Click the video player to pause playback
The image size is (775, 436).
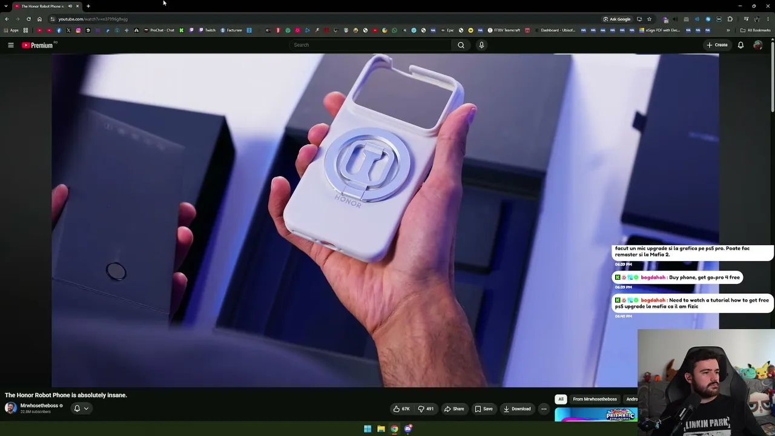(385, 220)
